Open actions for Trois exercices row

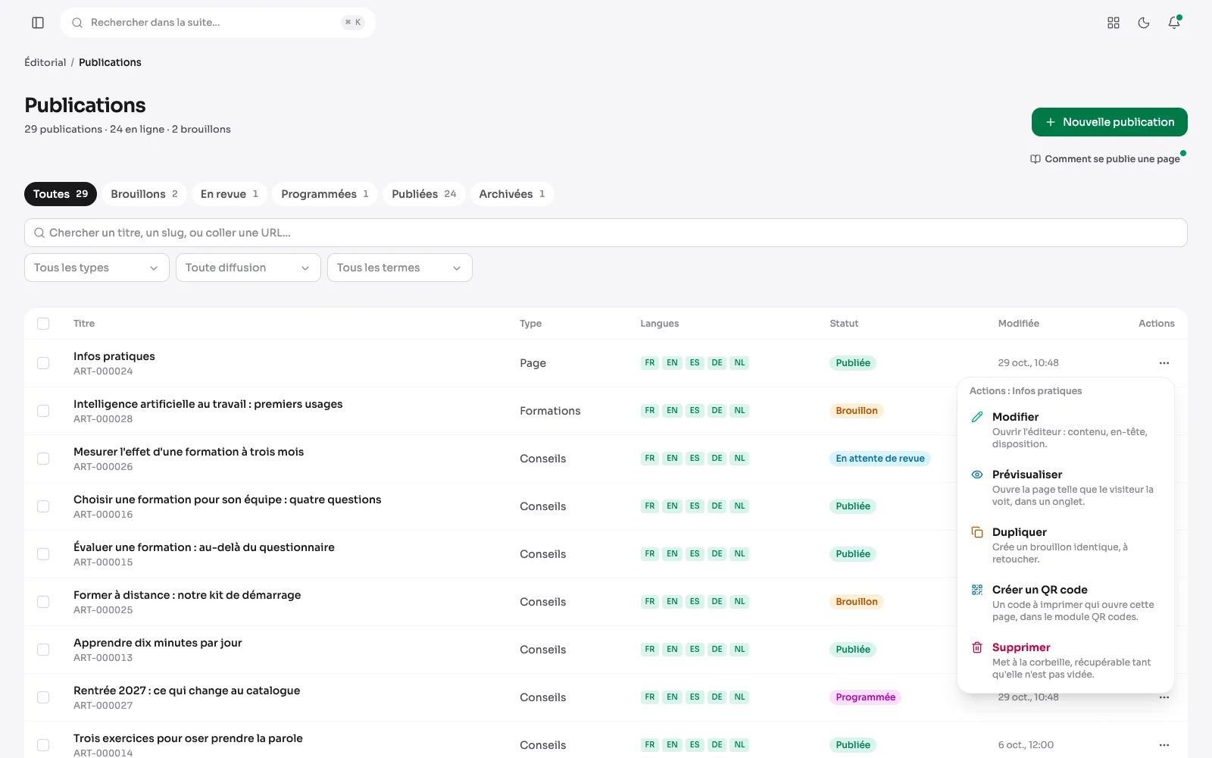coord(1164,745)
